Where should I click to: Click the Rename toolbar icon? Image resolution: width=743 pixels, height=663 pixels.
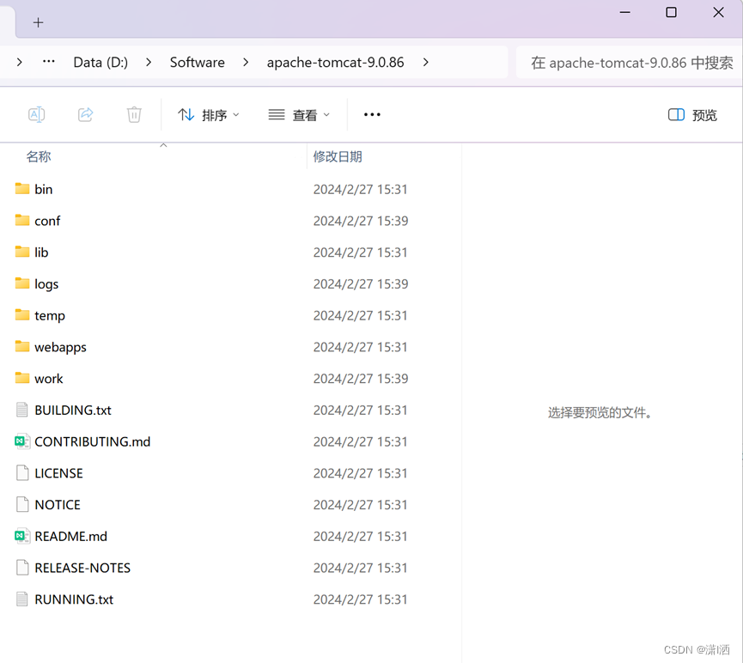coord(36,115)
